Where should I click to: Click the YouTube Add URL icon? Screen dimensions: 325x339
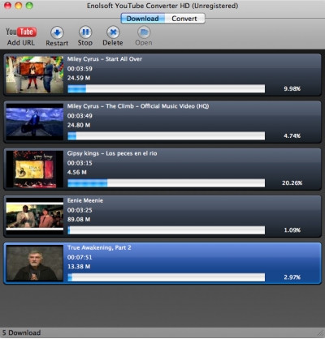(21, 32)
